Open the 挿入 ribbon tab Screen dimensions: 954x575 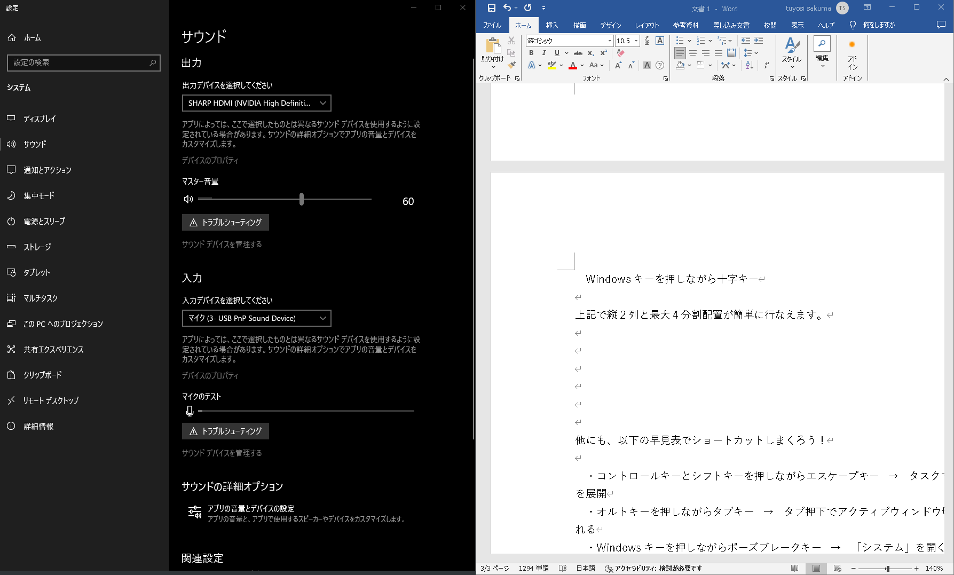coord(552,25)
